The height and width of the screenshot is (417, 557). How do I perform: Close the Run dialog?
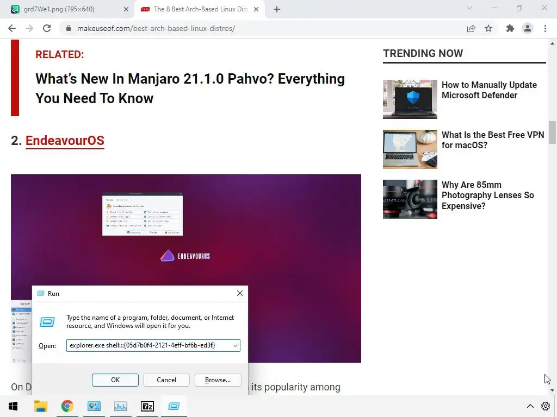[x=240, y=293]
